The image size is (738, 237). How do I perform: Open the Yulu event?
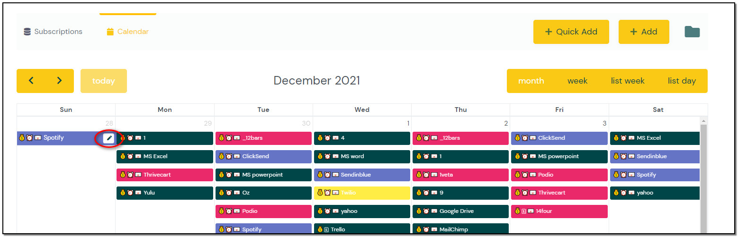point(165,193)
